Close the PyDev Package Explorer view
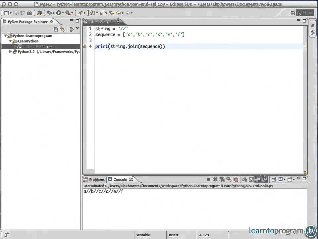This screenshot has height=239, width=318. (x=52, y=22)
